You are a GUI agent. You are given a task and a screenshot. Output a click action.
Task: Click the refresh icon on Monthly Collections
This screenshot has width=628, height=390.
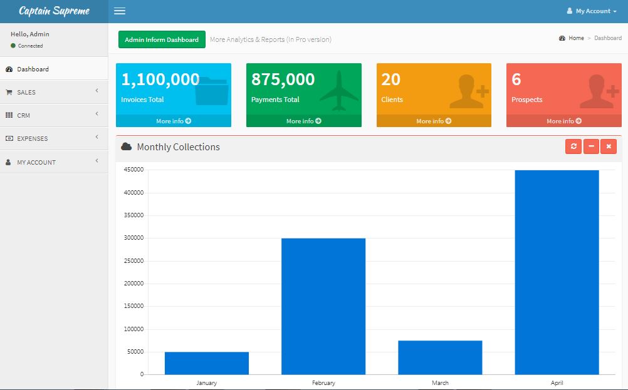(x=573, y=146)
